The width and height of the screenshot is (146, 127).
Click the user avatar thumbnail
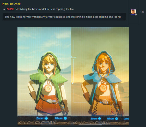coord(133,12)
